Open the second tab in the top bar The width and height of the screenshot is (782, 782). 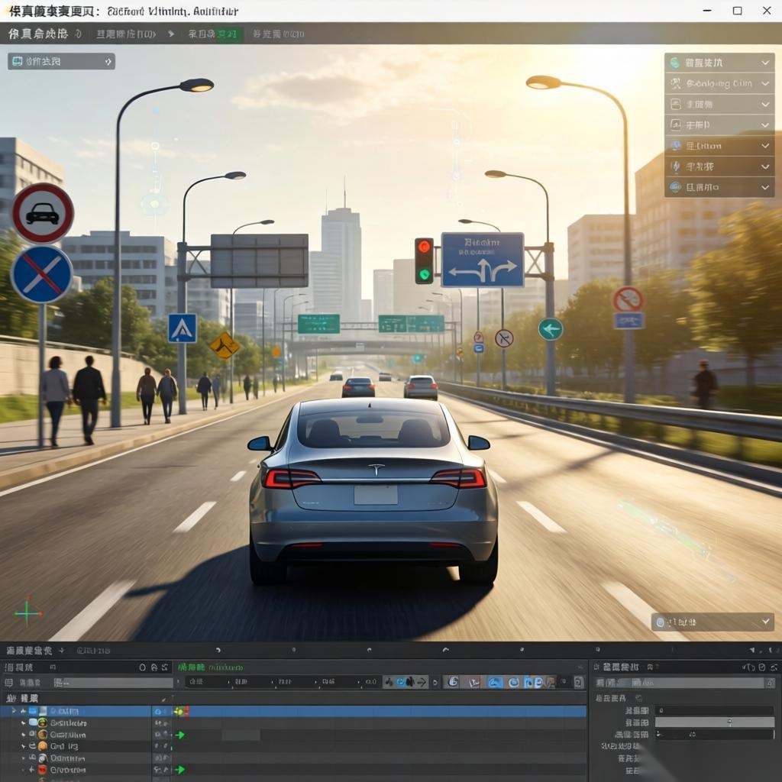pos(126,34)
